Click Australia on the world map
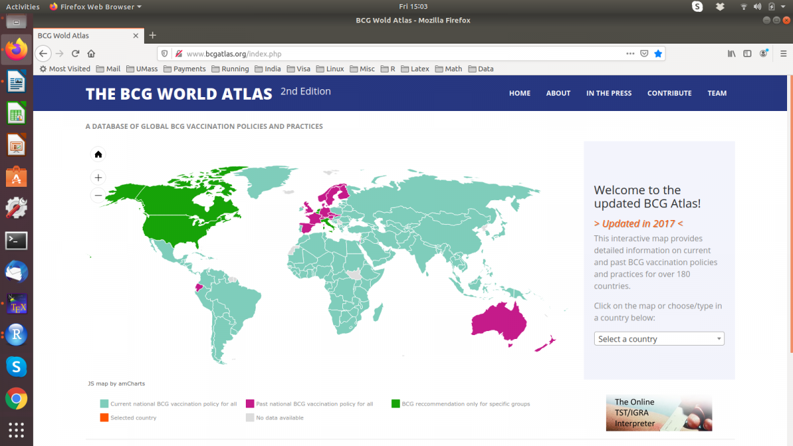This screenshot has width=793, height=446. [x=500, y=324]
